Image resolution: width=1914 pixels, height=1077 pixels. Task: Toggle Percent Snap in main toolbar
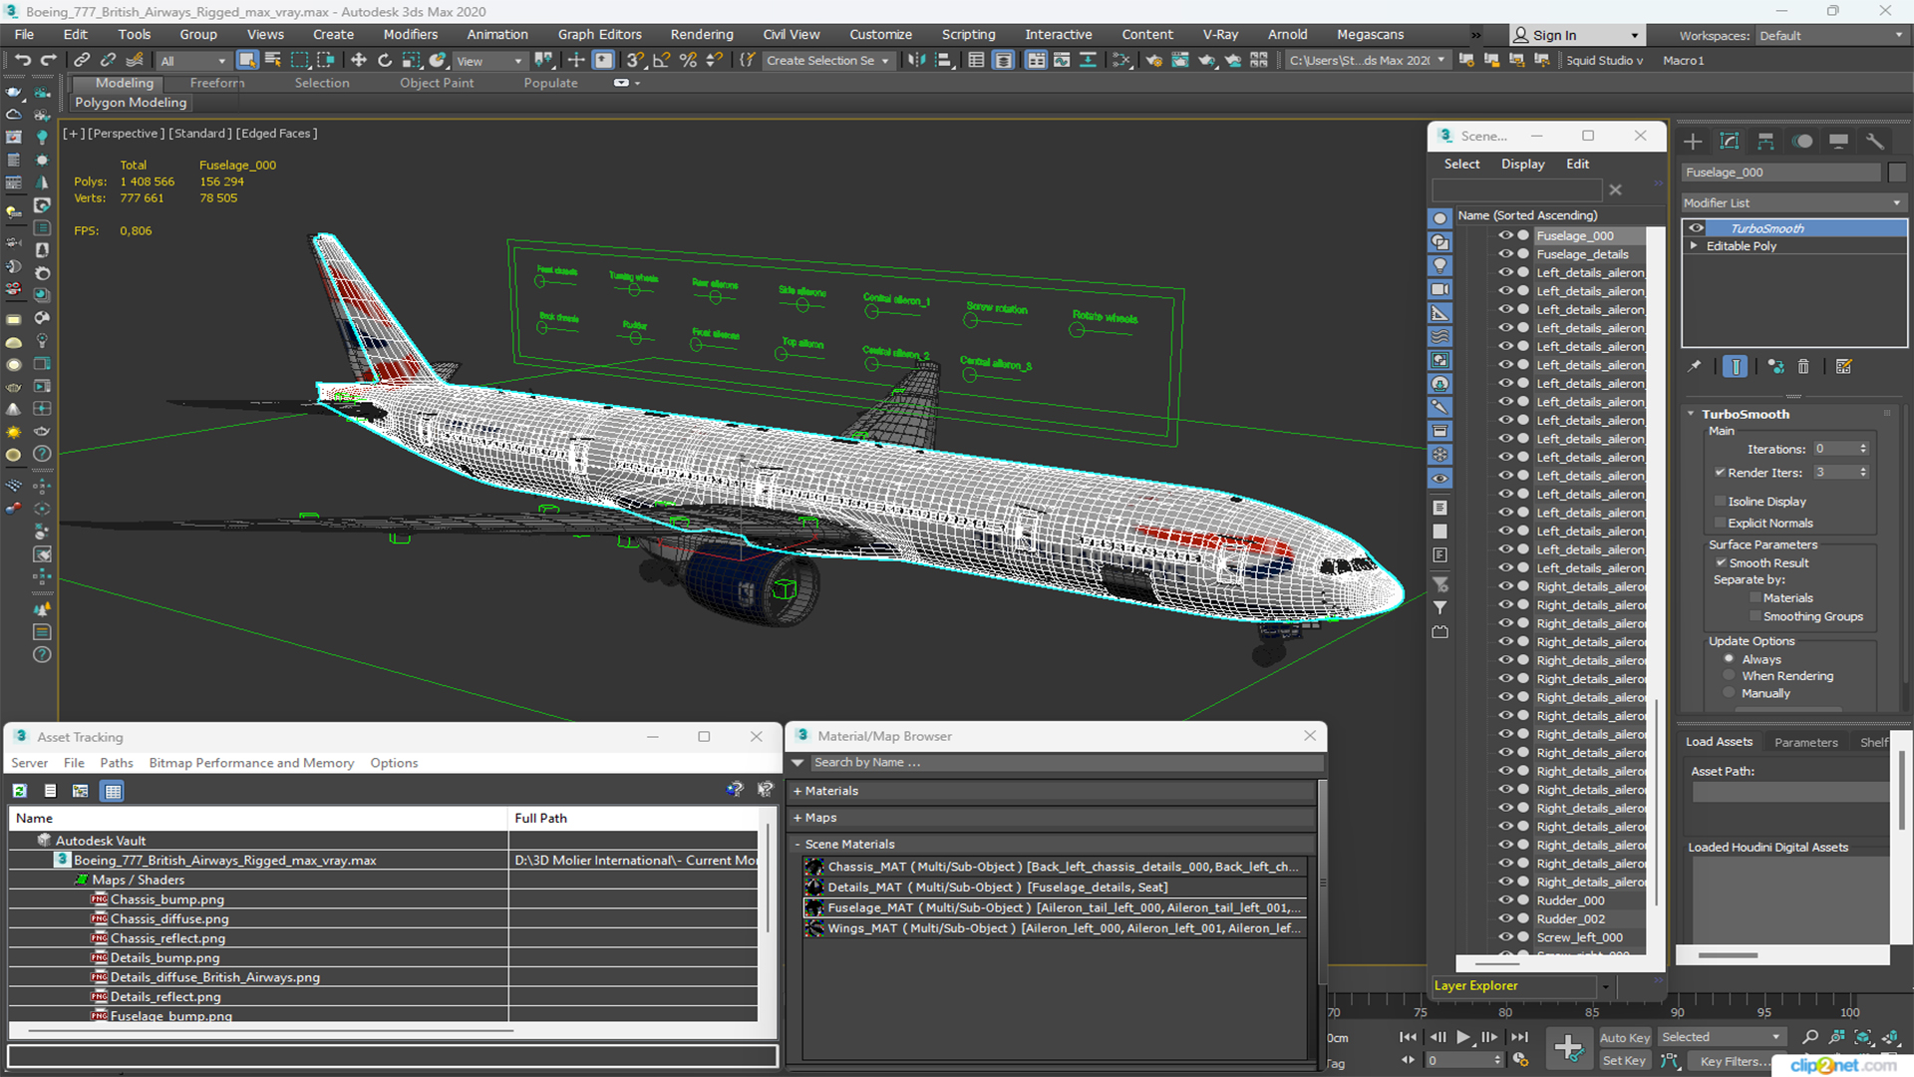point(688,61)
